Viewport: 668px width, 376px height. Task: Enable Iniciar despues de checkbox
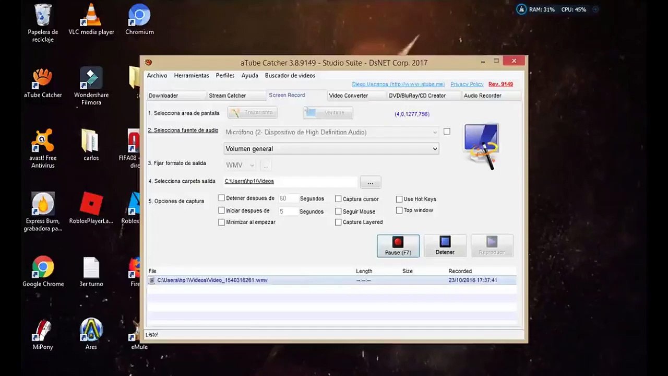click(x=222, y=210)
